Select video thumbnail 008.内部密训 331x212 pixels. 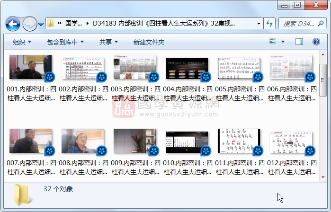pos(82,141)
